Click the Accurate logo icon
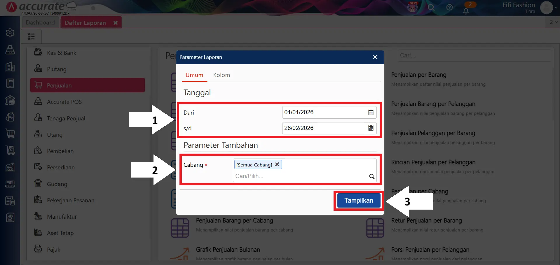Screen dimensions: 560x265 click(x=11, y=7)
